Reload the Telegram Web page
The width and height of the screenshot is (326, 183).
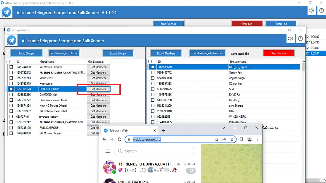(119, 139)
